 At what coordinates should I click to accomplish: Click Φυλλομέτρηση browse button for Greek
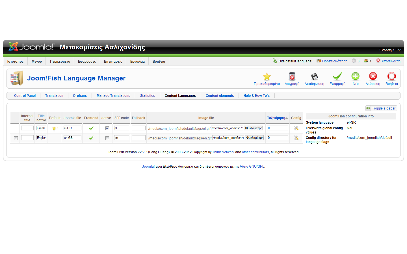[254, 128]
